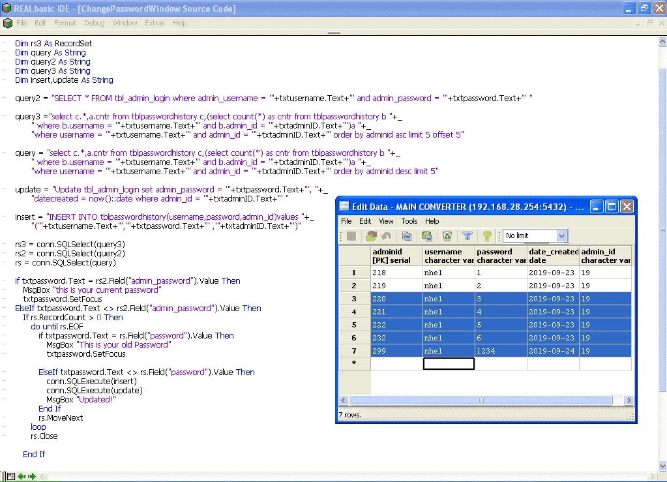Screen dimensions: 667x482
Task: Click the code browser icon at bottom left
Action: 11,477
